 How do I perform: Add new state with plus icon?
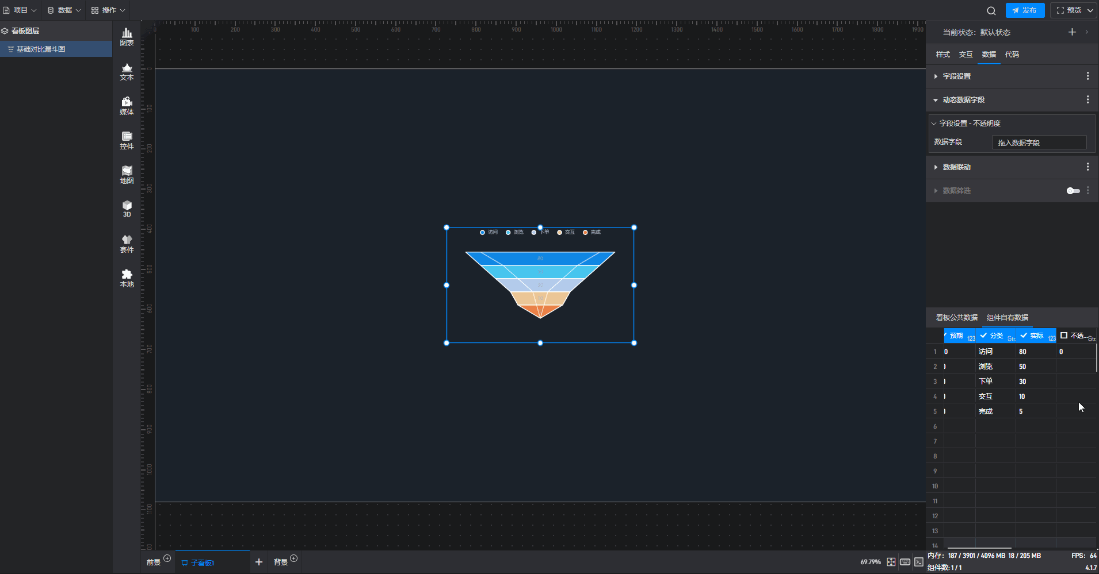pyautogui.click(x=1072, y=32)
